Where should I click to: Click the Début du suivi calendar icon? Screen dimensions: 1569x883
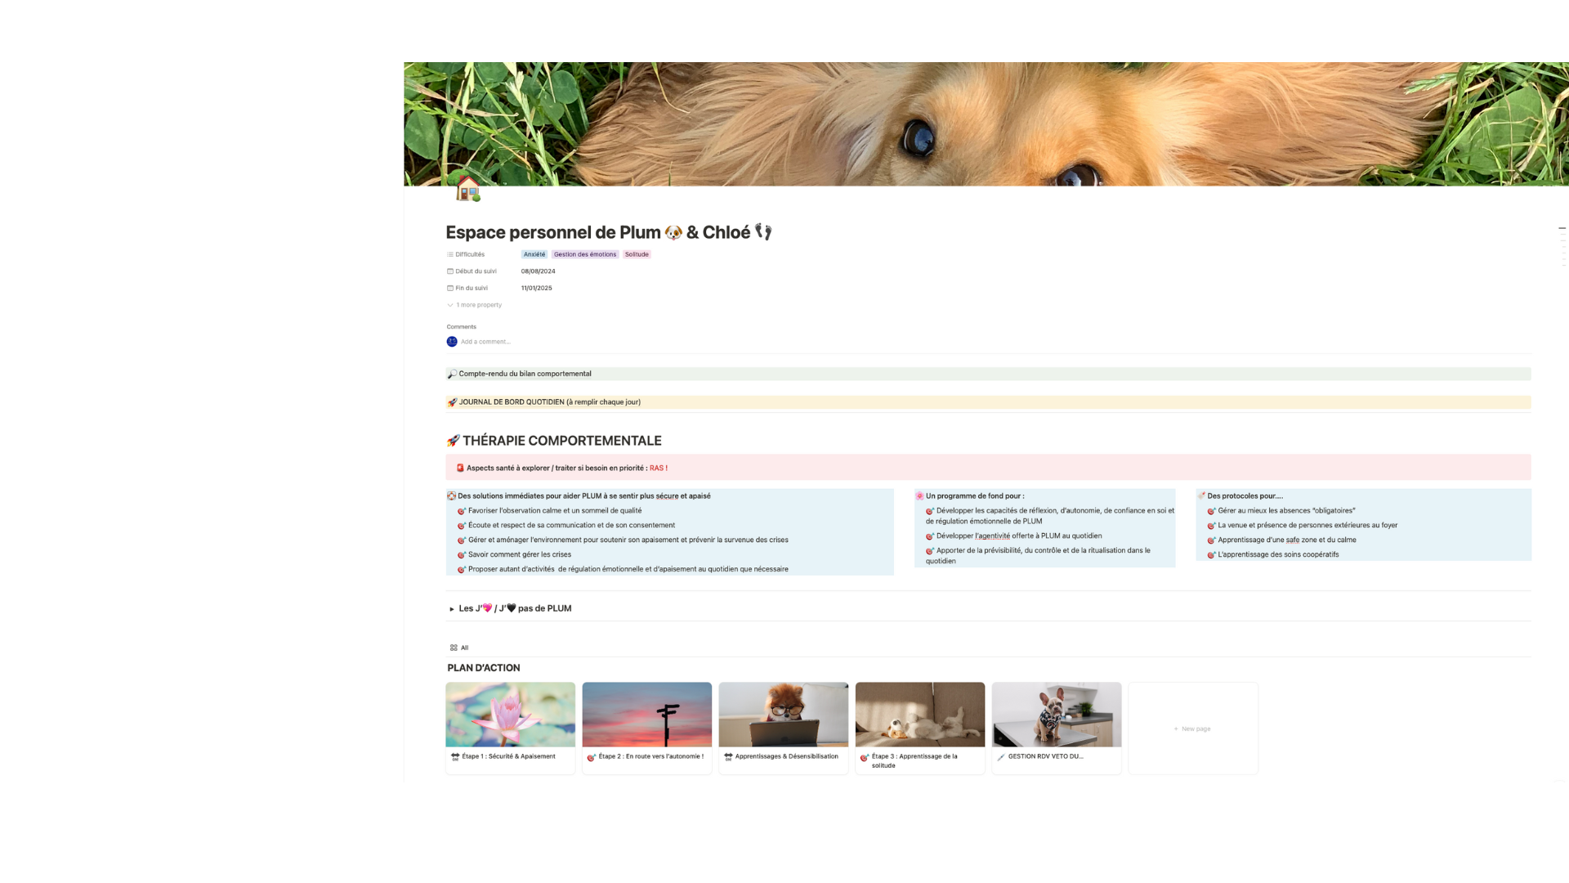coord(449,271)
